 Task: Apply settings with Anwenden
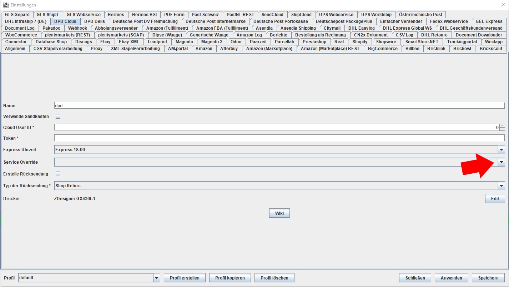[x=451, y=278]
